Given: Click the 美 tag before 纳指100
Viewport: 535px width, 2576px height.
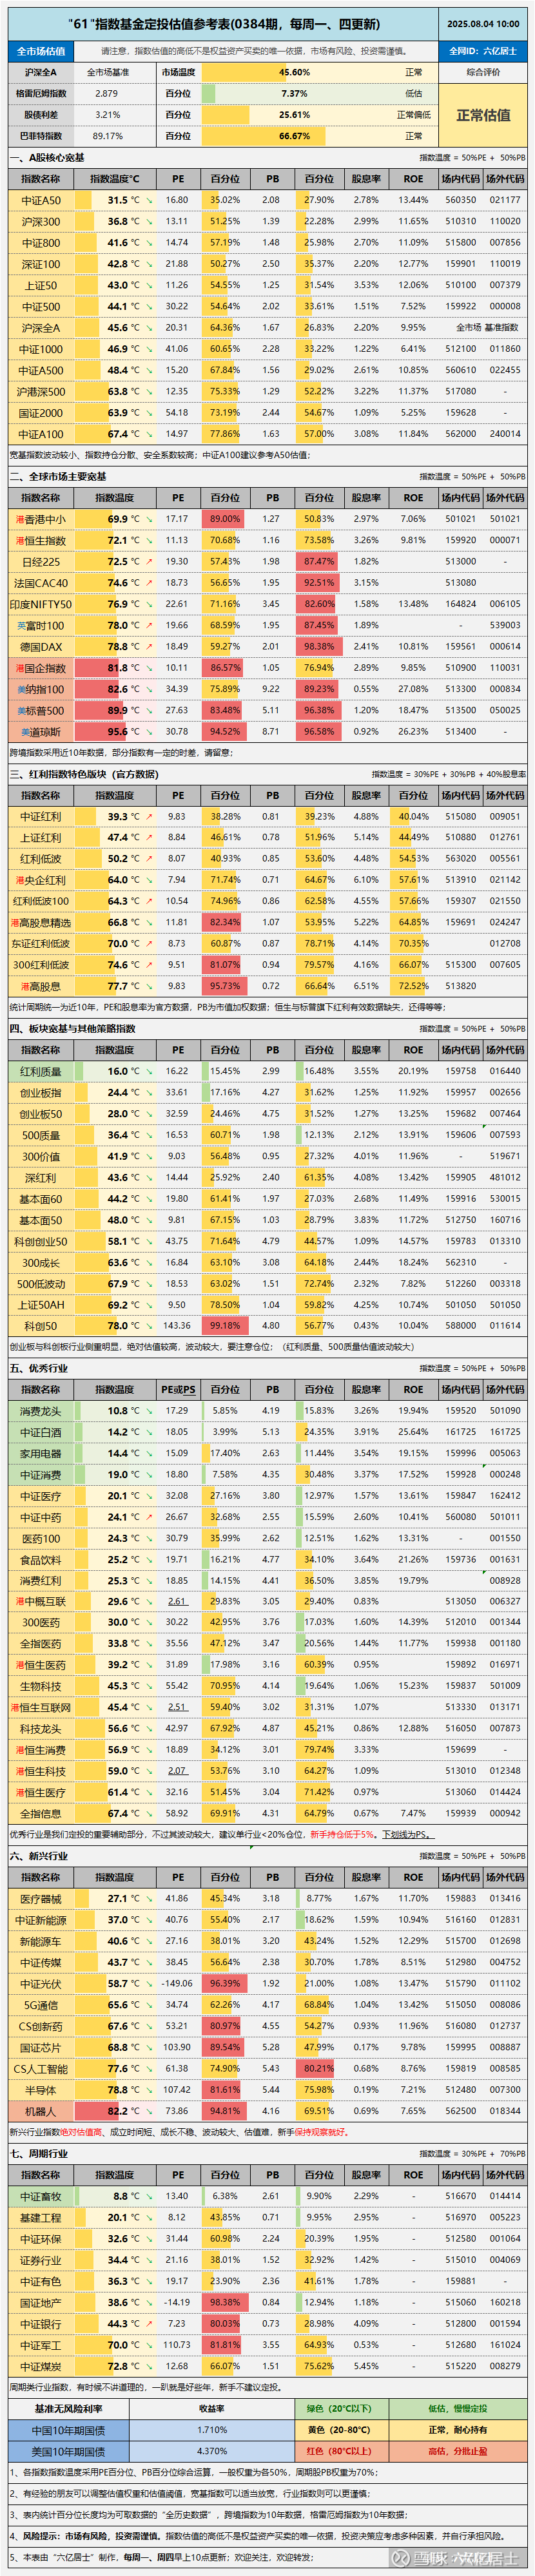Looking at the screenshot, I should tap(19, 689).
